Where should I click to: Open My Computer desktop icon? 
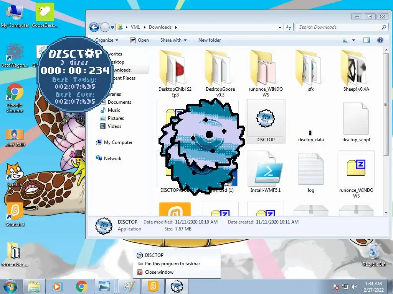[15, 15]
